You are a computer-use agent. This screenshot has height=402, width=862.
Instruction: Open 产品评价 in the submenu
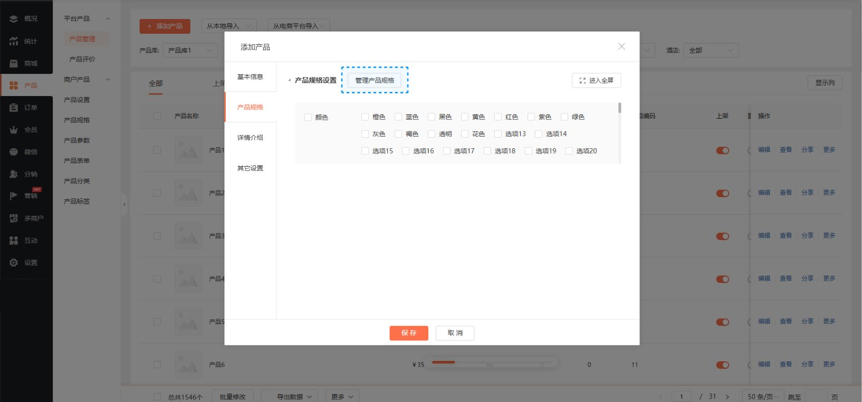pos(82,59)
